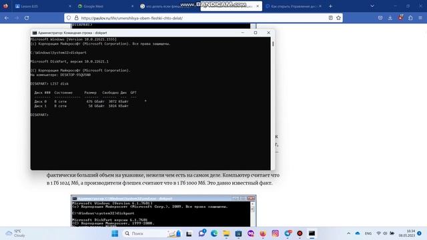Switch to Command Prompt on taskbar
427x240 pixels.
click(x=312, y=233)
